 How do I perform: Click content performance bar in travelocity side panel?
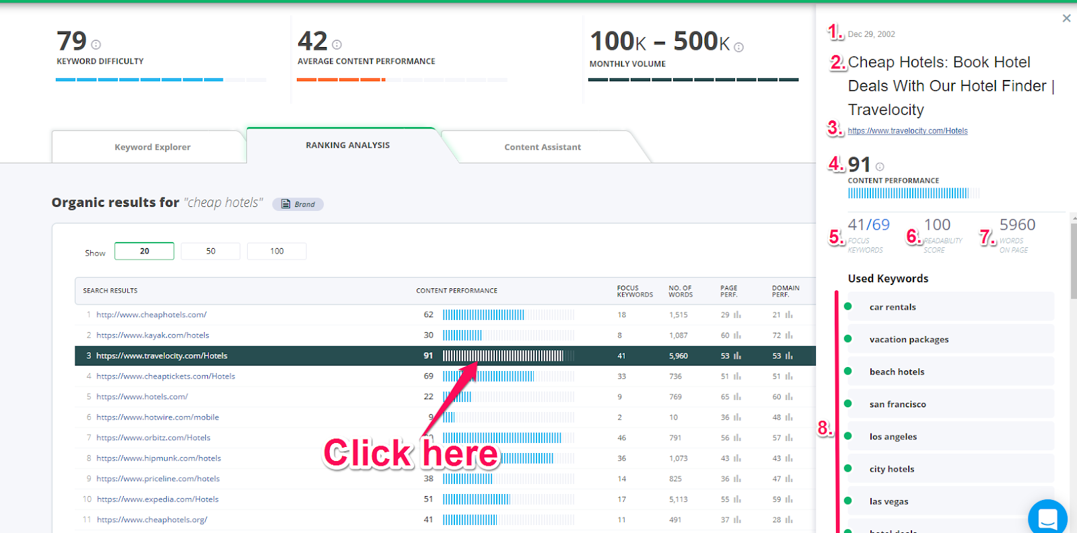coord(913,194)
